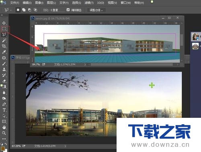This screenshot has width=201, height=152.
Task: Open the 图像(I) menu
Action: coord(39,3)
